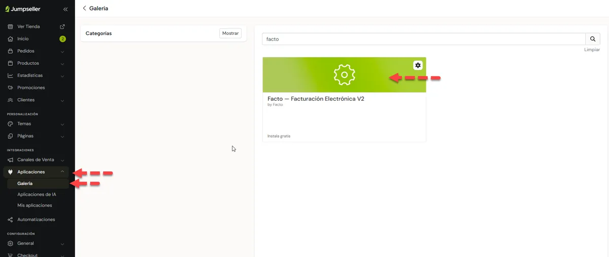Click the Limpiar link
Screen dimensions: 609x257
pyautogui.click(x=592, y=50)
